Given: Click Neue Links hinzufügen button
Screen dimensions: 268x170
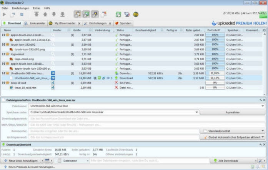Looking at the screenshot, I should [21, 161].
